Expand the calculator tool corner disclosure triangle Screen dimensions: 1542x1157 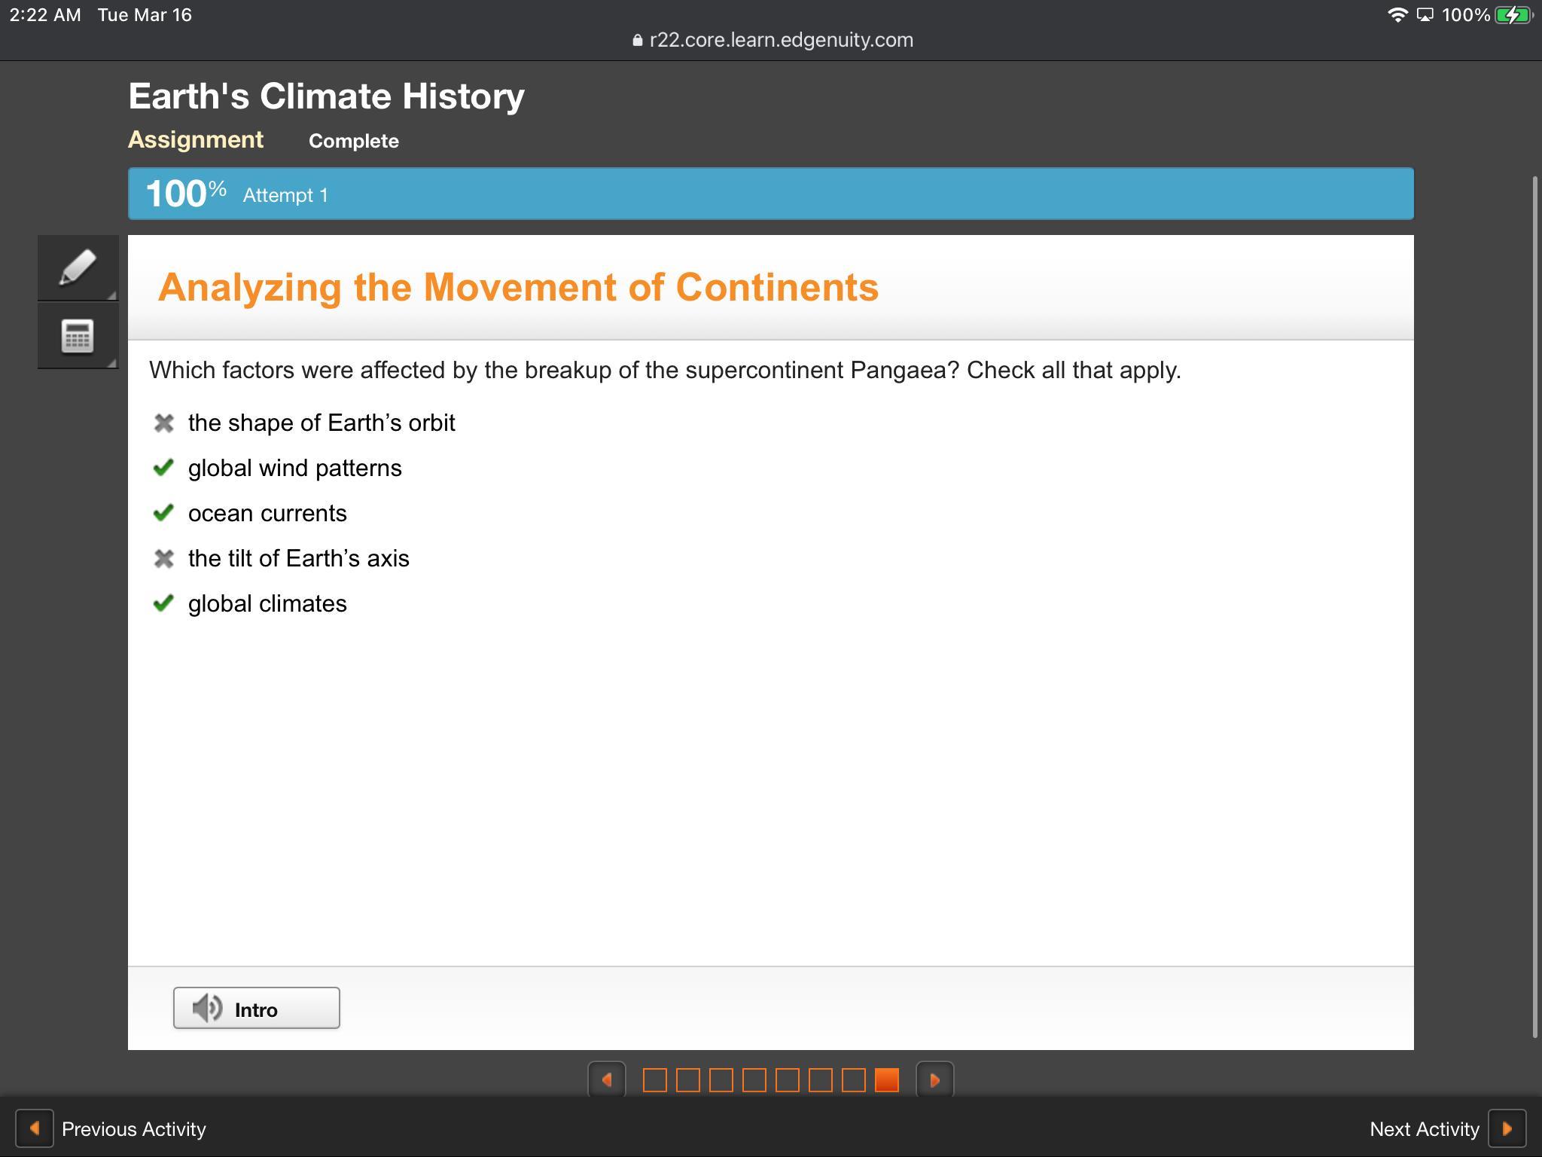click(112, 363)
